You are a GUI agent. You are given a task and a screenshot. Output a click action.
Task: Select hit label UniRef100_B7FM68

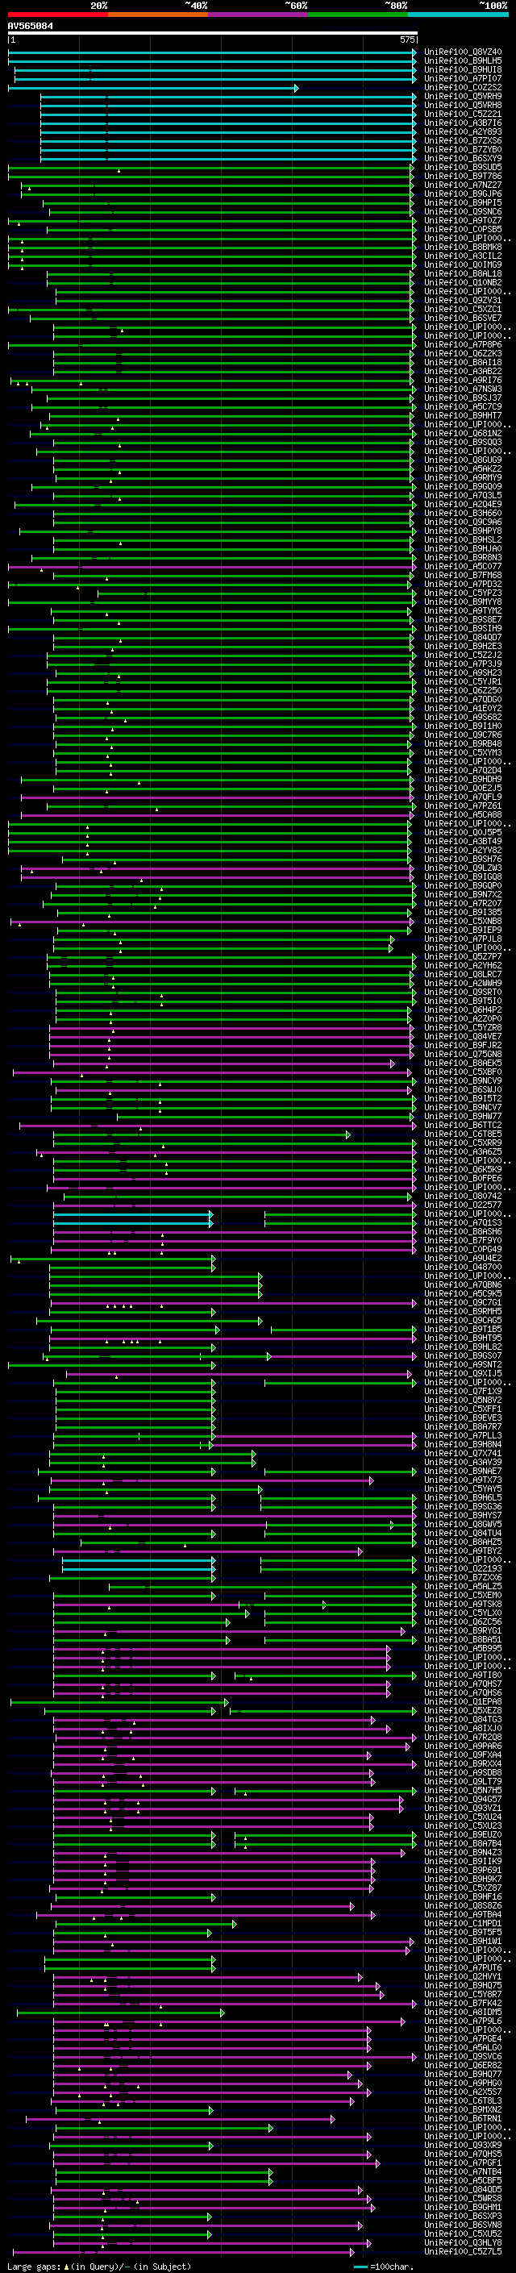[x=463, y=576]
